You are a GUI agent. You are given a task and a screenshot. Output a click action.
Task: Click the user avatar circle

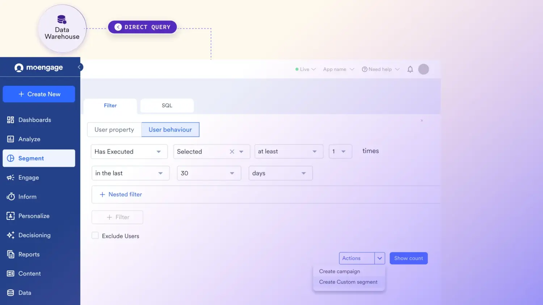[424, 69]
